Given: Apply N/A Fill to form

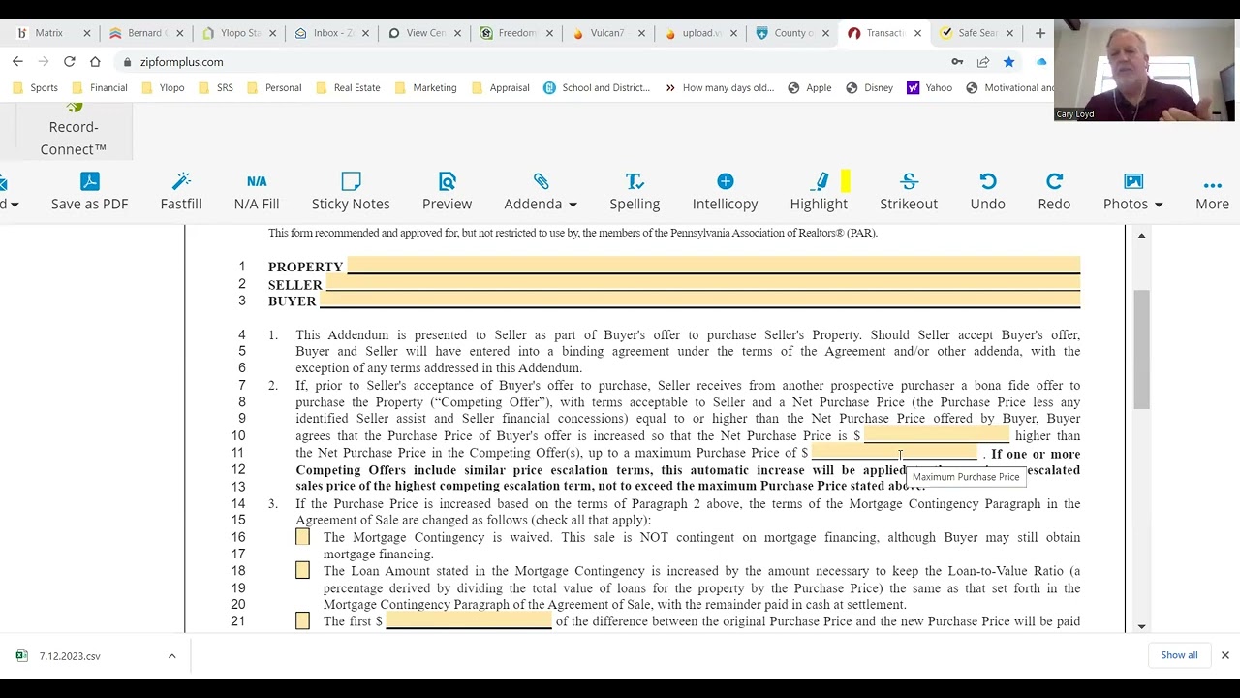Looking at the screenshot, I should [x=257, y=191].
